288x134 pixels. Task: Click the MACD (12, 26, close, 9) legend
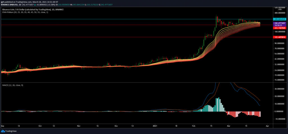pos(13,85)
